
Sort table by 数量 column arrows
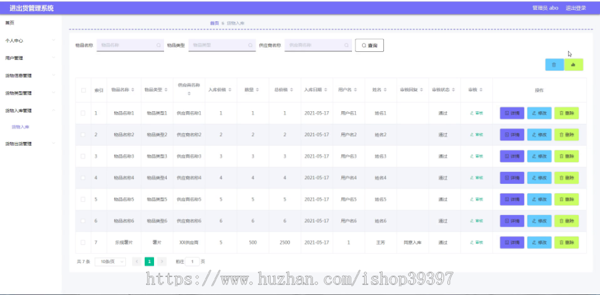(257, 90)
